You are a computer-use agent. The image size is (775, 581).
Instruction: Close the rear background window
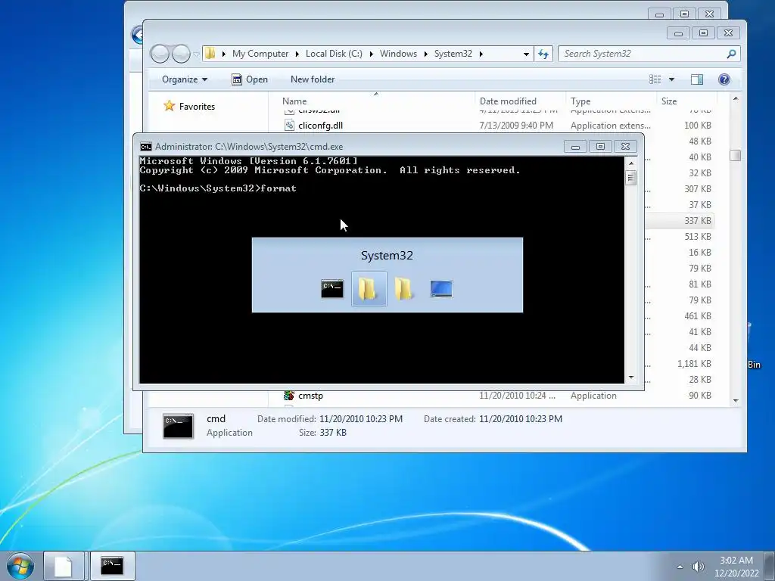[x=709, y=14]
